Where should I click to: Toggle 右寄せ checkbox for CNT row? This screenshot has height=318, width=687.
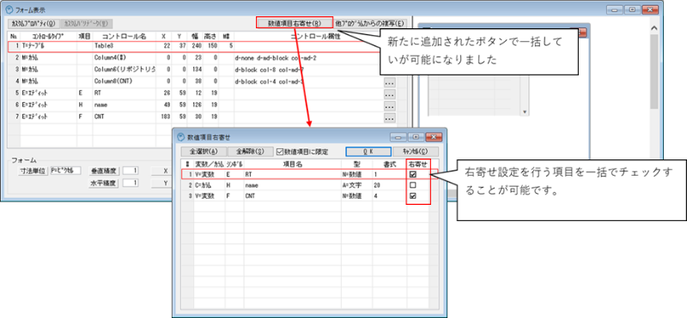point(413,196)
